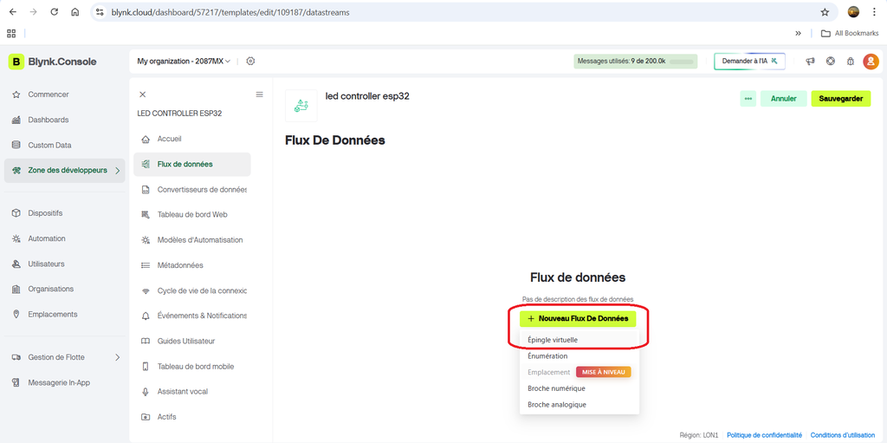Open the My organization - 2087MX dropdown
Image resolution: width=887 pixels, height=443 pixels.
point(184,62)
